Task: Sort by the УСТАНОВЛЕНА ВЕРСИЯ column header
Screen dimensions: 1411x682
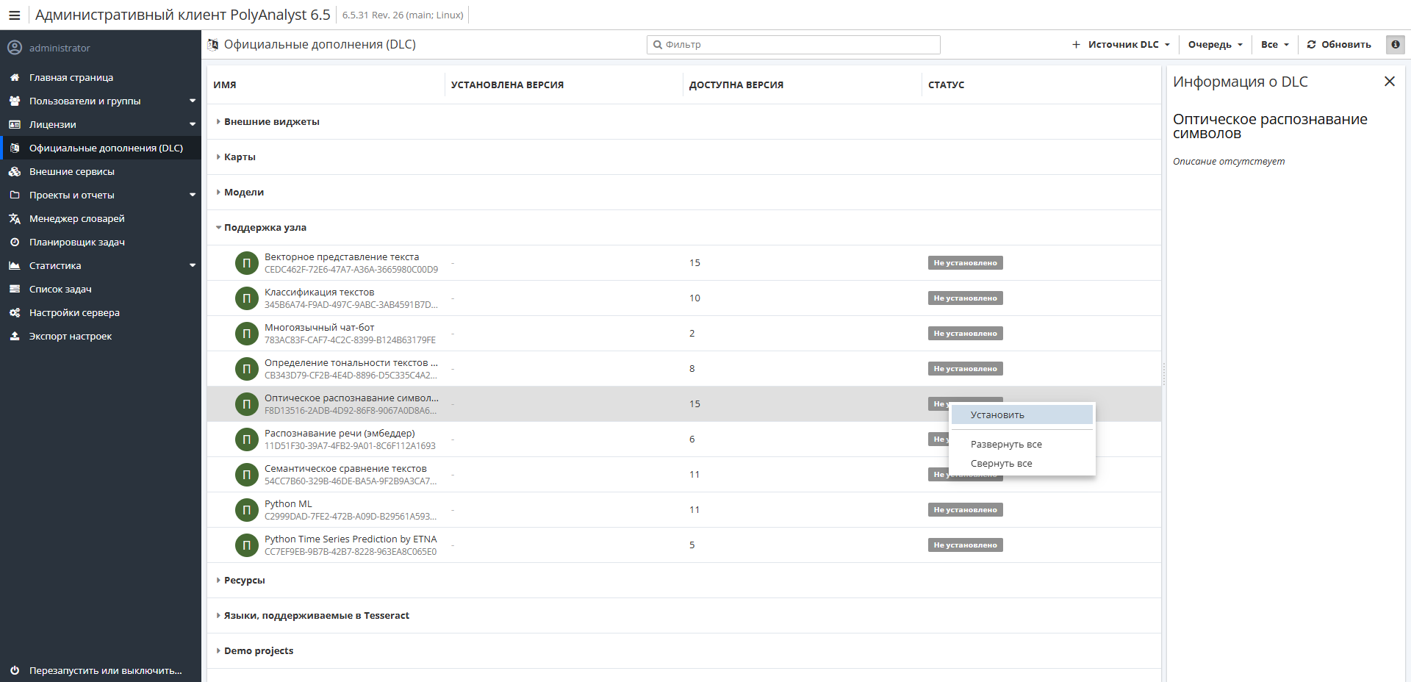Action: point(507,85)
